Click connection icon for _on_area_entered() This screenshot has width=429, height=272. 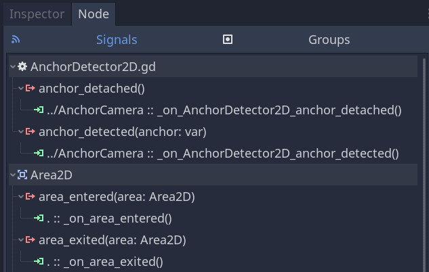39,218
